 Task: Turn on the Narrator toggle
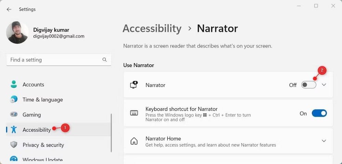(308, 85)
